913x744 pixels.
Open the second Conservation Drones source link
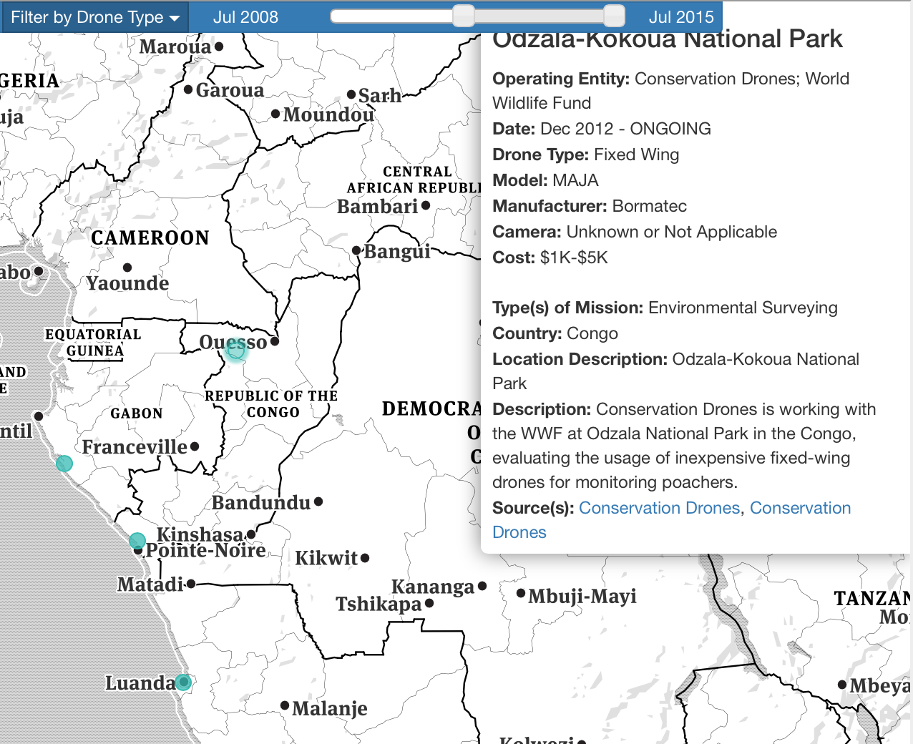800,508
